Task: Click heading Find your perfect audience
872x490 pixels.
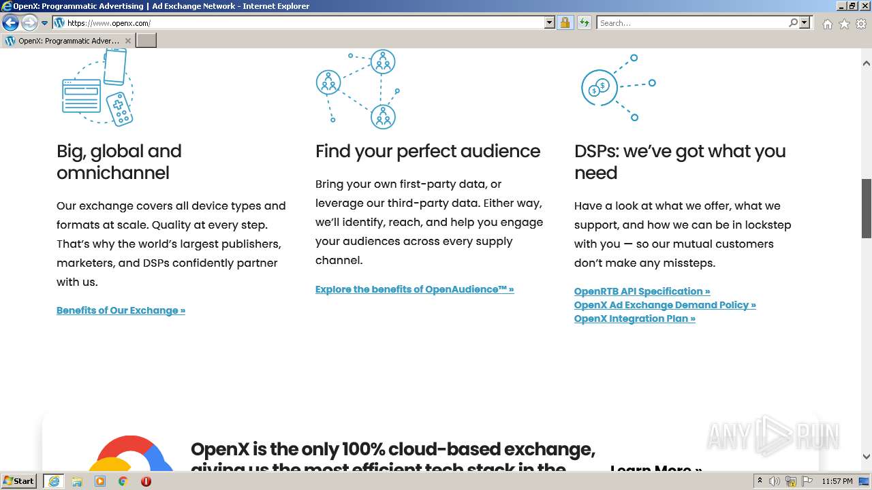Action: click(x=428, y=151)
